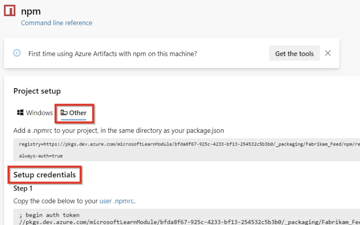Click the Setup credentials heading
The image size is (360, 225).
point(44,175)
